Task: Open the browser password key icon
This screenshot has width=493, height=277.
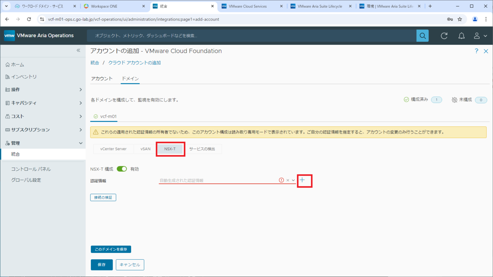Action: 450,19
